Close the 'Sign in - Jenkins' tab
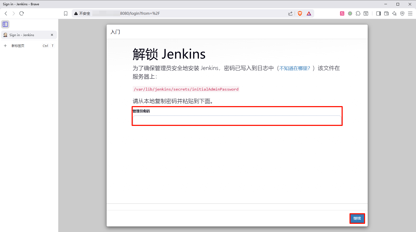The image size is (416, 232). (x=52, y=35)
